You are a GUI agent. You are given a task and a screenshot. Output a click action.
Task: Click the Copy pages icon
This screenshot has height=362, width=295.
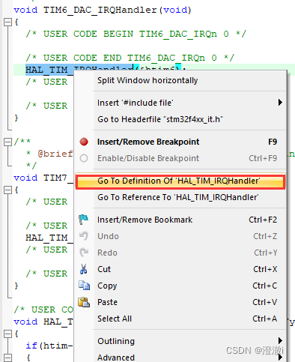(84, 286)
